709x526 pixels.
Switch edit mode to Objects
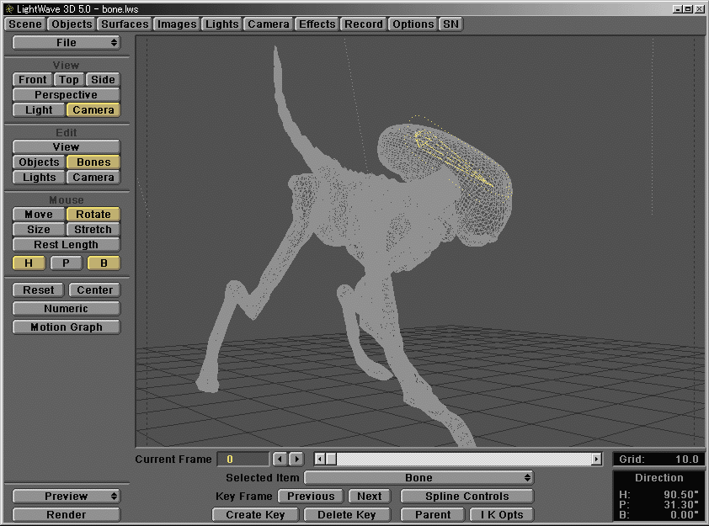(38, 162)
